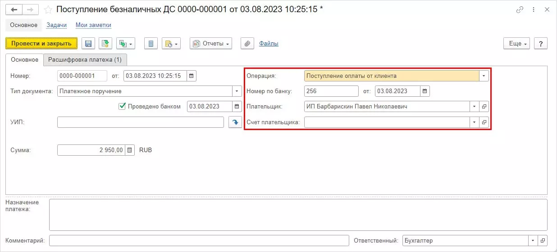
Task: Click Номер по банку field 256
Action: coord(332,91)
